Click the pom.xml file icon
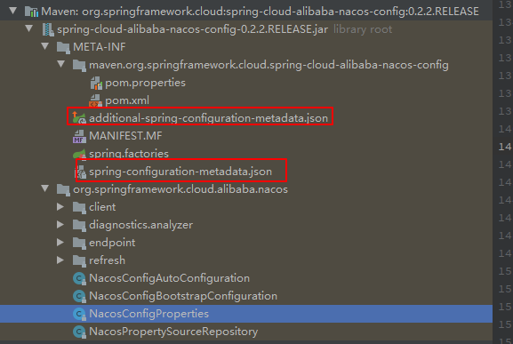This screenshot has height=344, width=513. tap(95, 100)
